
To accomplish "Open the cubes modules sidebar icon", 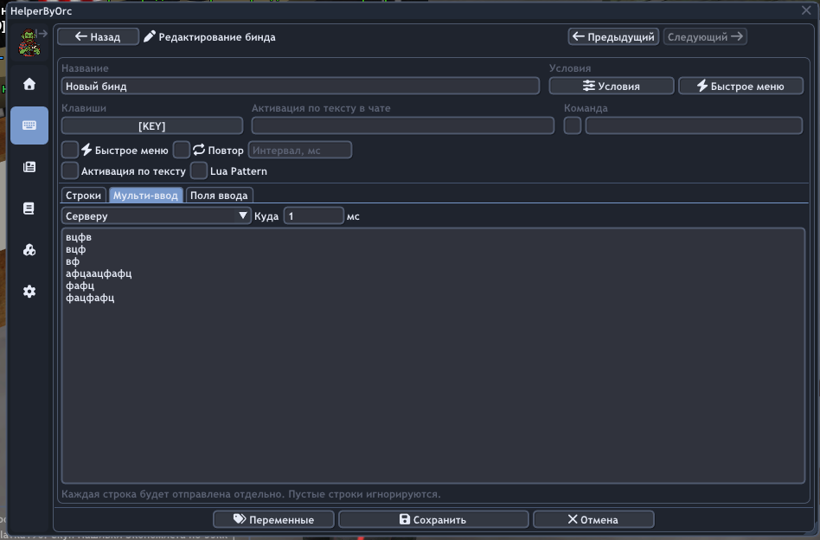I will coord(29,250).
